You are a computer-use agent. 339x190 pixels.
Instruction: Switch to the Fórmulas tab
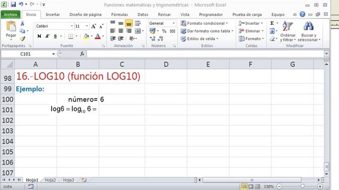(x=120, y=14)
